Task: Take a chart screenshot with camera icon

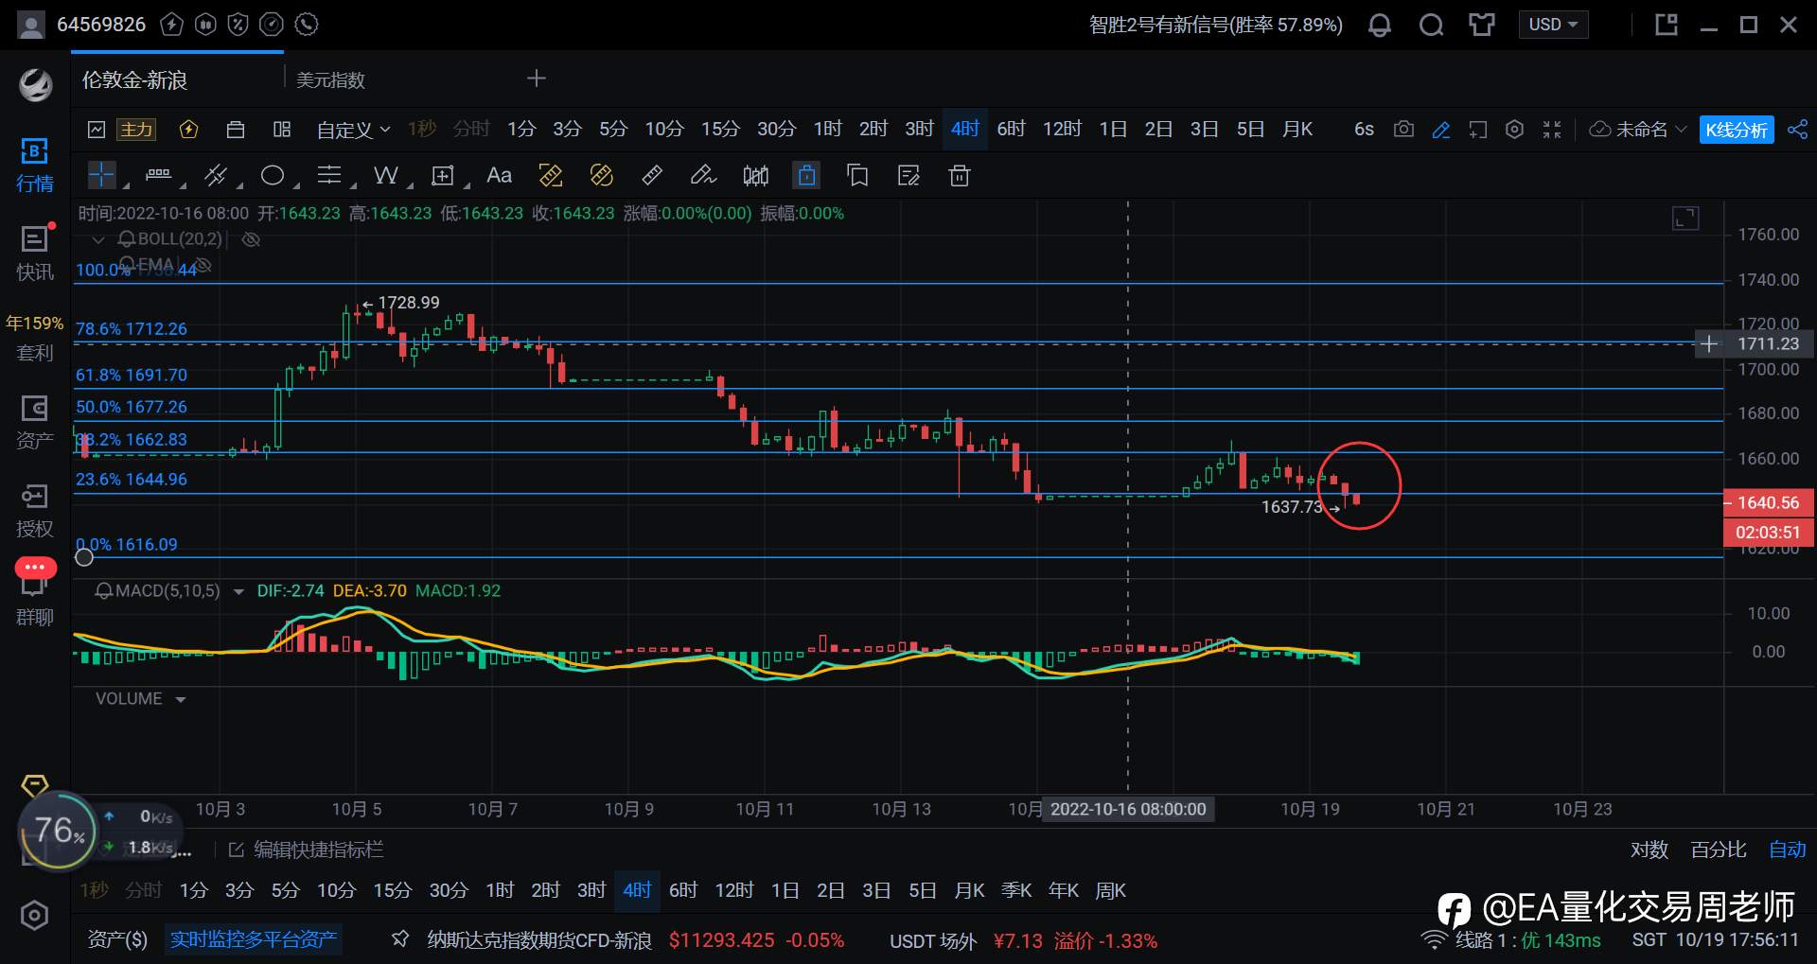Action: (1403, 129)
